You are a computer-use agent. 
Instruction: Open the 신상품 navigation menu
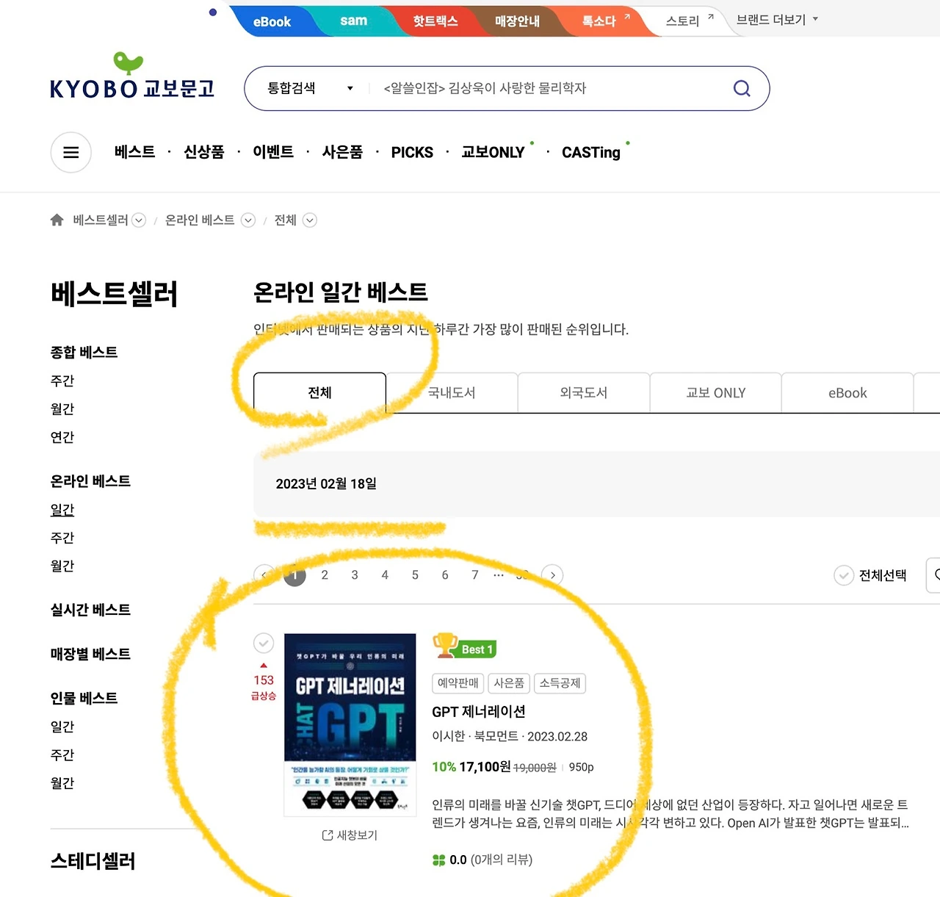(x=204, y=152)
